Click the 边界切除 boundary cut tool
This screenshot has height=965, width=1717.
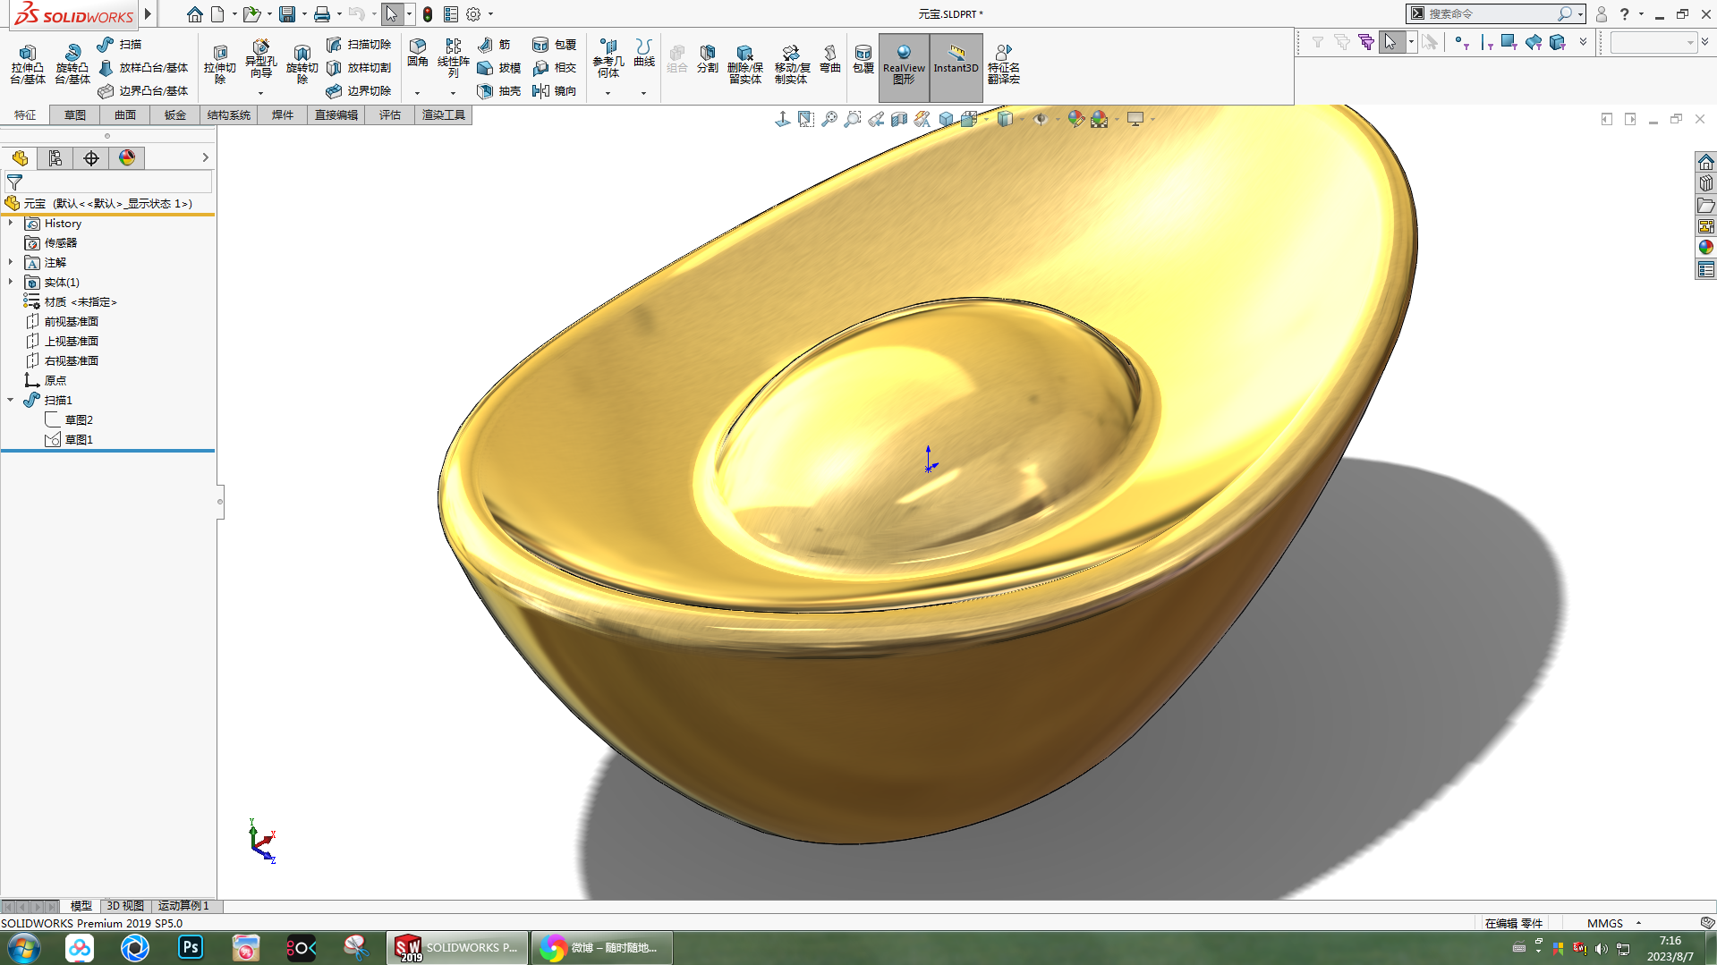(x=359, y=90)
